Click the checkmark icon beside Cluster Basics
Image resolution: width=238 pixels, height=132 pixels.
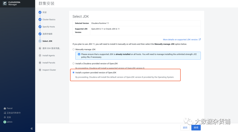tap(40, 20)
